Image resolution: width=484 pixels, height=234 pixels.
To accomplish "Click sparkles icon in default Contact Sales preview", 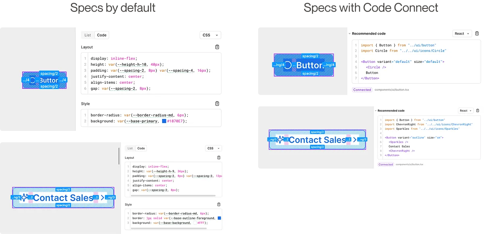I will (25, 197).
